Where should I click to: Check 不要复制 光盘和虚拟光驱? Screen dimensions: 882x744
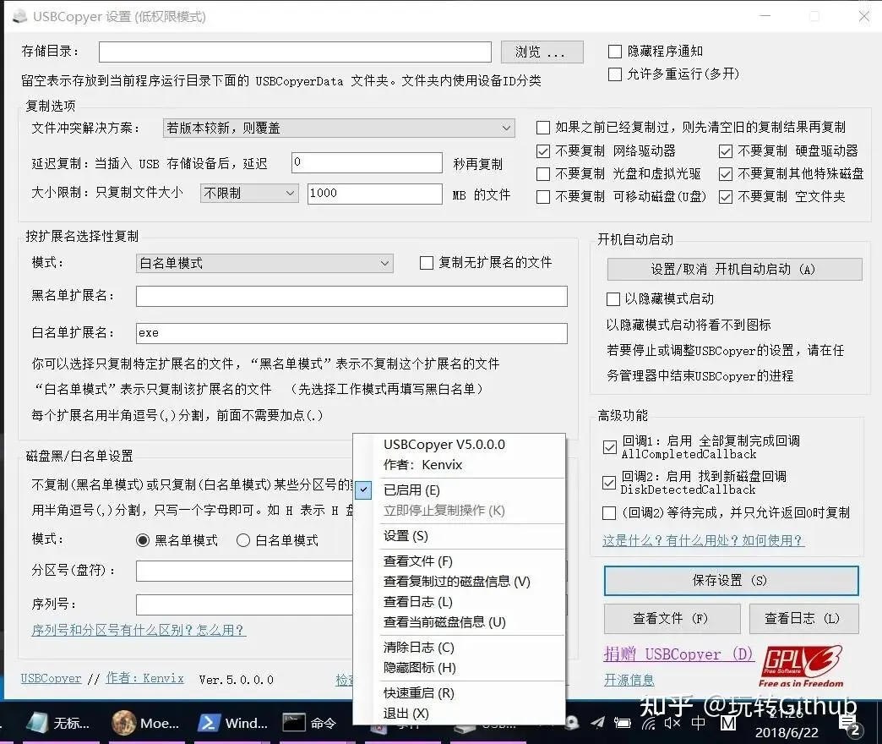point(543,174)
